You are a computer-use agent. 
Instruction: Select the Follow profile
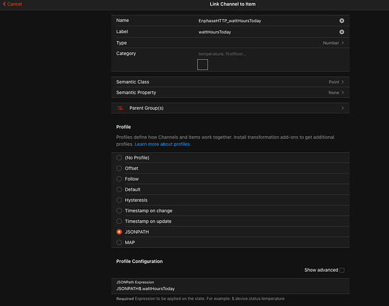[x=119, y=179]
